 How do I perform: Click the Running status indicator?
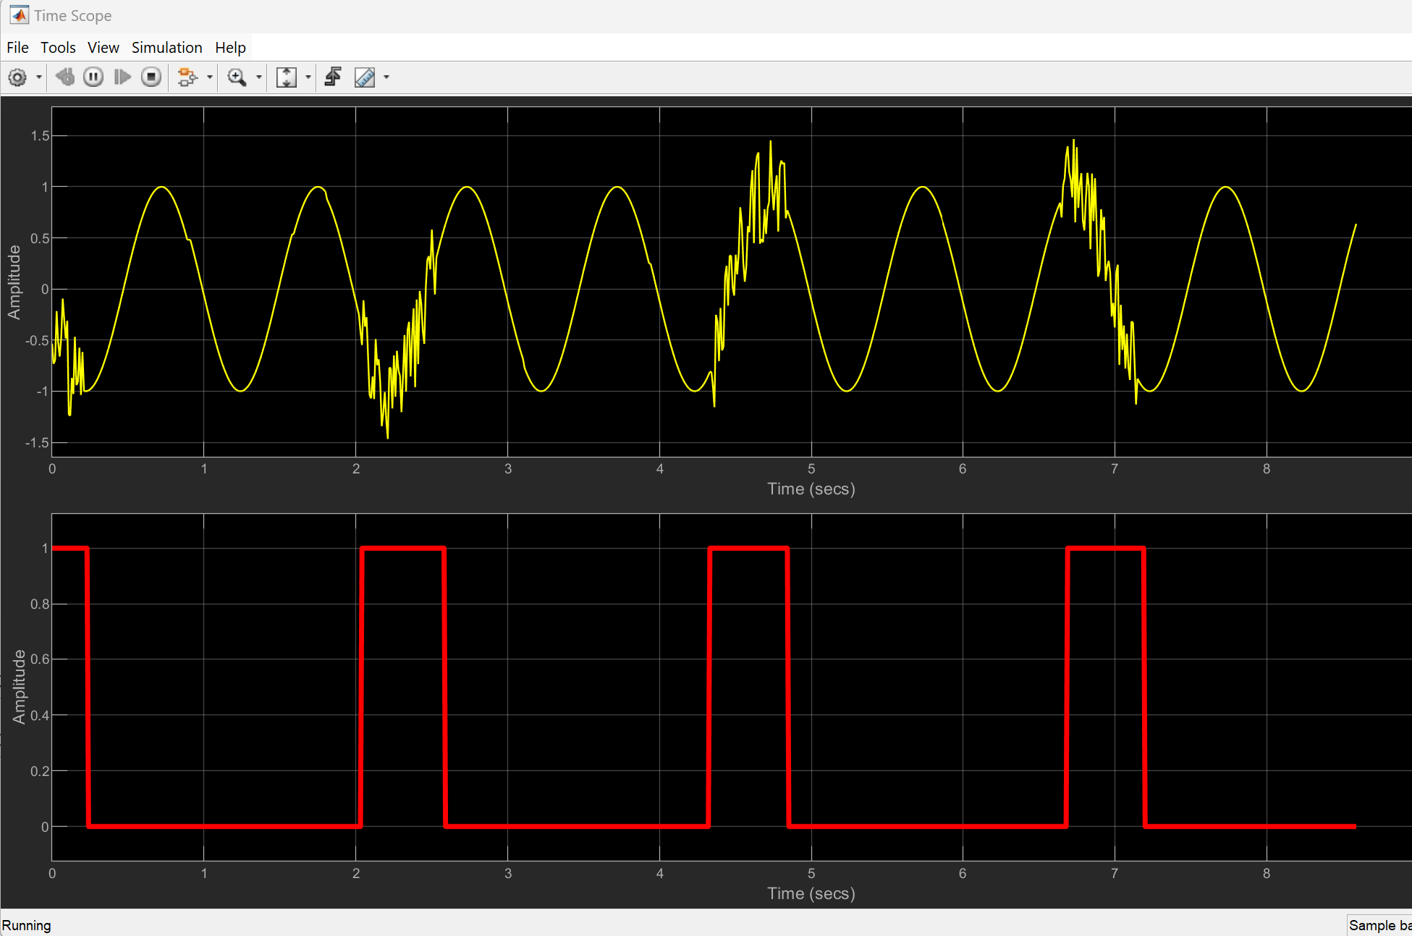click(x=27, y=925)
